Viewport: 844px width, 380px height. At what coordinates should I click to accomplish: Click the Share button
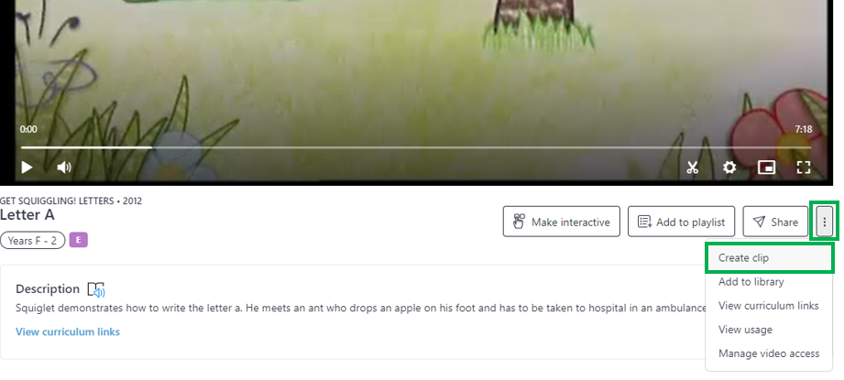click(775, 222)
